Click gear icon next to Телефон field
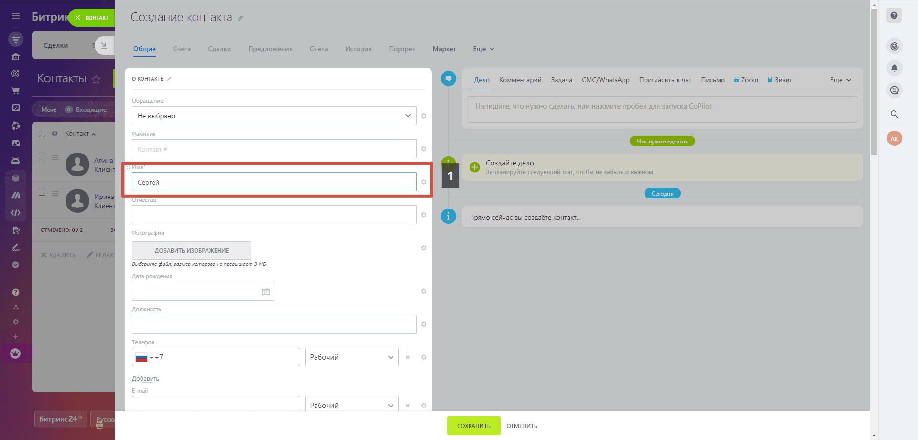918x440 pixels. (x=424, y=357)
